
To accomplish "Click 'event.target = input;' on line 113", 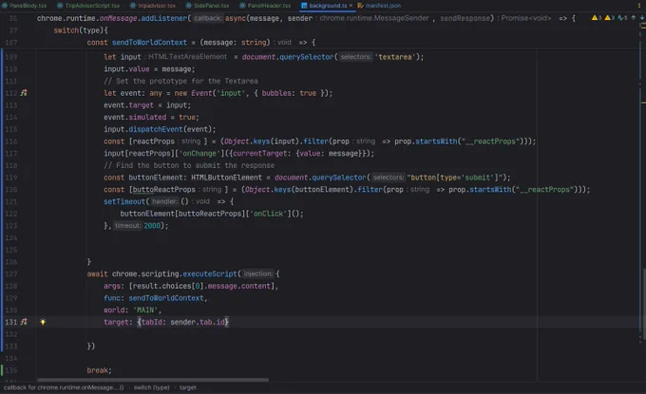I will point(147,105).
